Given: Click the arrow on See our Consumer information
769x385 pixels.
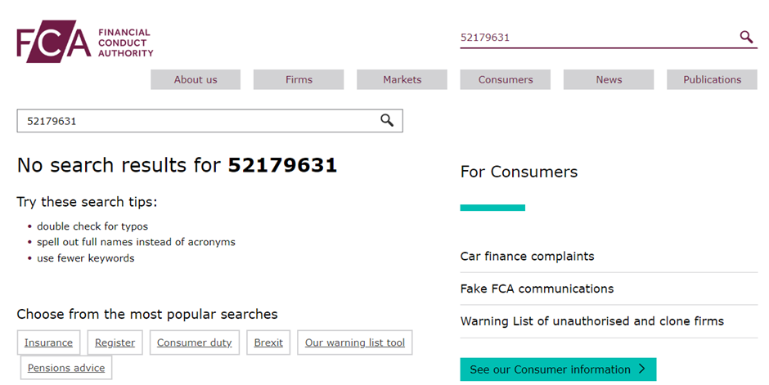Looking at the screenshot, I should [642, 369].
